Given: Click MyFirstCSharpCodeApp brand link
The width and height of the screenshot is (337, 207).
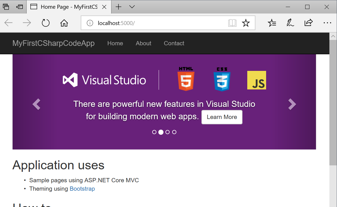Looking at the screenshot, I should [x=53, y=43].
